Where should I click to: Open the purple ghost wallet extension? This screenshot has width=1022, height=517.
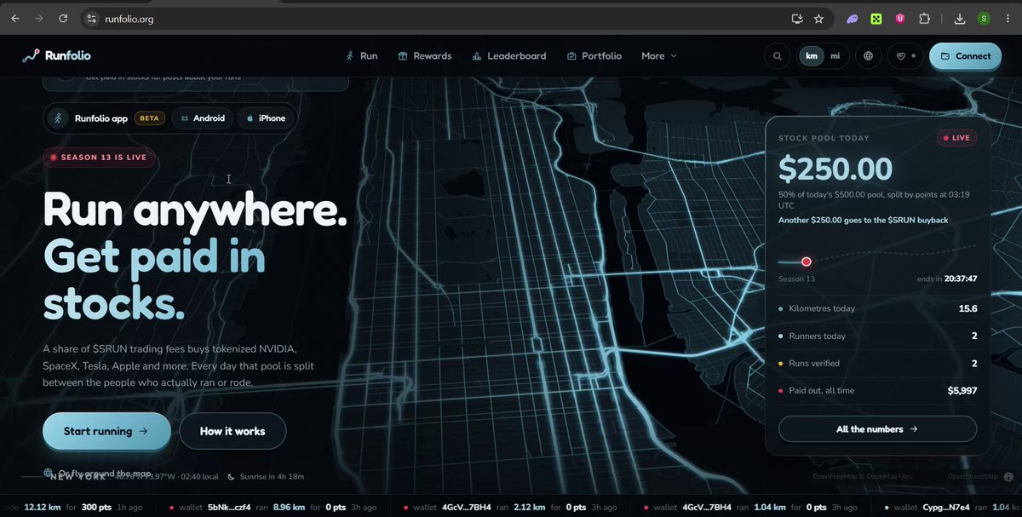[853, 18]
